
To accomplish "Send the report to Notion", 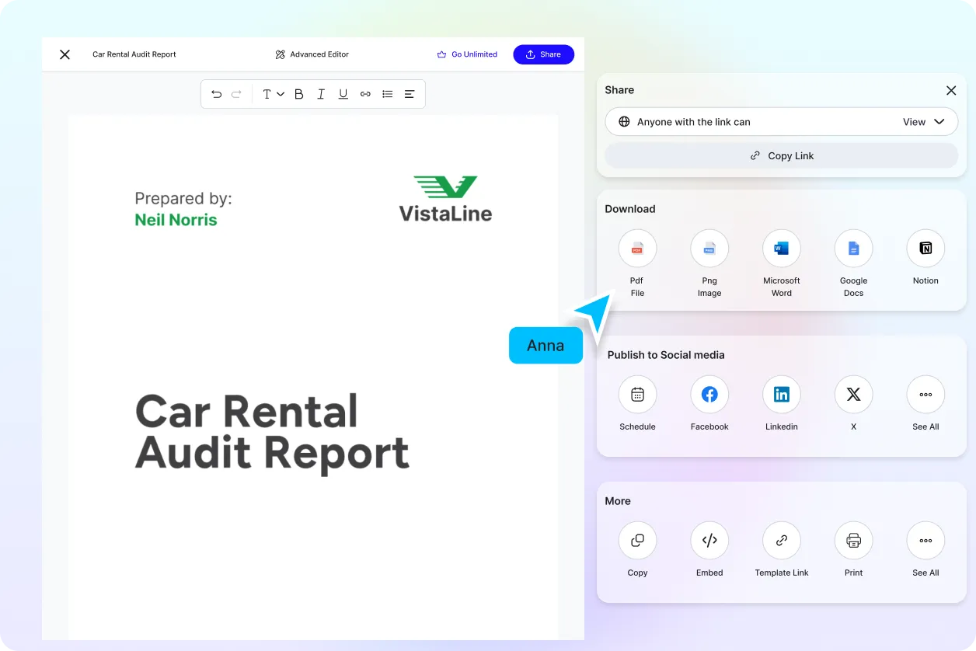I will tap(925, 248).
